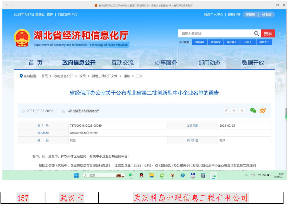Decrease font size with A- icon
The height and width of the screenshot is (208, 289).
click(x=234, y=111)
